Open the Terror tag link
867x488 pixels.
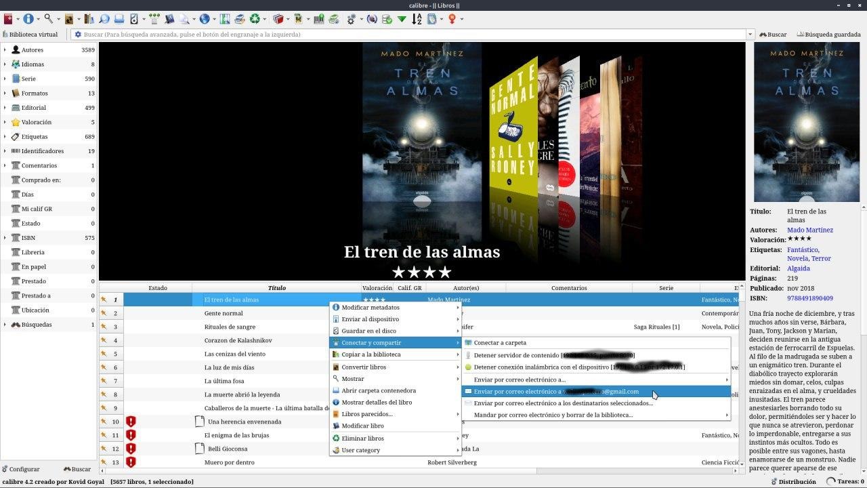(x=821, y=258)
